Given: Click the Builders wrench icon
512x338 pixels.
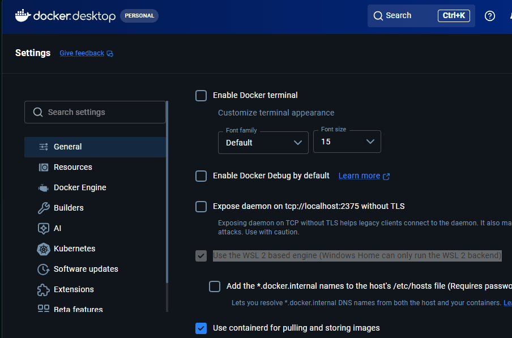Looking at the screenshot, I should pyautogui.click(x=44, y=208).
